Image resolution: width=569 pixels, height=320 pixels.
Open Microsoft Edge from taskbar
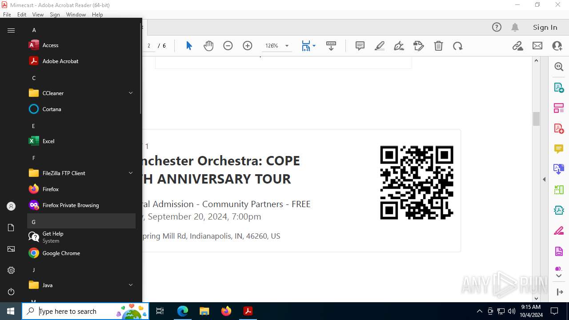pos(183,311)
